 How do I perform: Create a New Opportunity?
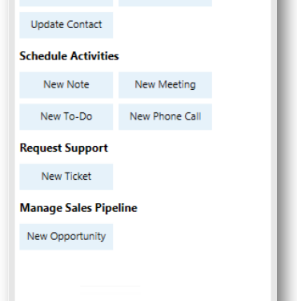[x=66, y=237]
